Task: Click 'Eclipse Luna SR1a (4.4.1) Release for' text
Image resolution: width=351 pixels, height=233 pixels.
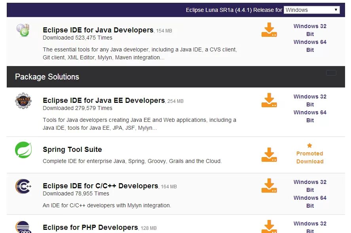Action: (234, 10)
